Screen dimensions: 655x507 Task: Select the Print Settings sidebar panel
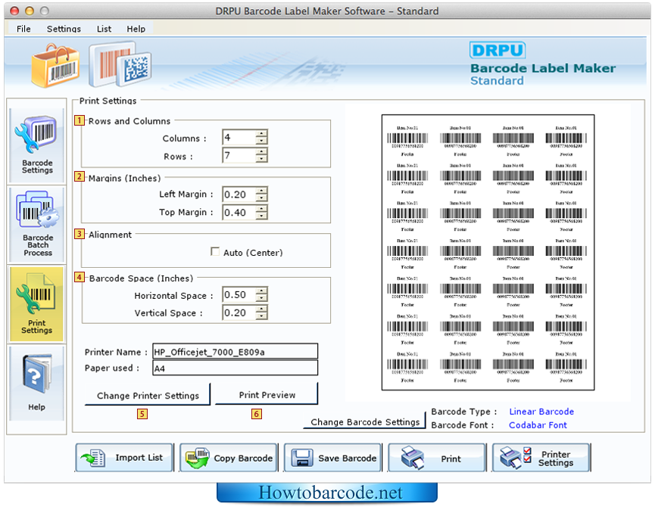click(x=37, y=303)
